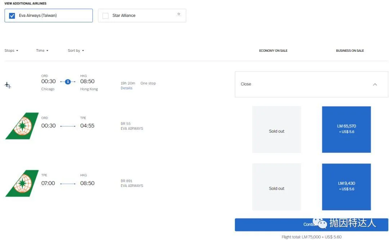Open the Time filter dropdown
This screenshot has width=389, height=240.
(42, 51)
